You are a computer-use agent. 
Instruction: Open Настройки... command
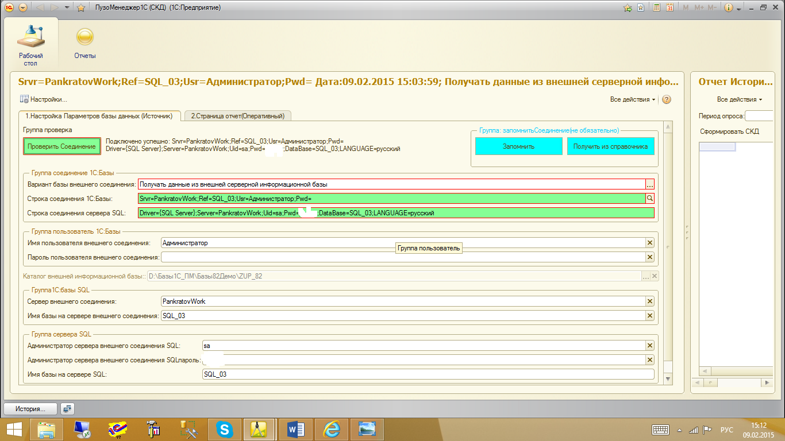click(x=43, y=99)
